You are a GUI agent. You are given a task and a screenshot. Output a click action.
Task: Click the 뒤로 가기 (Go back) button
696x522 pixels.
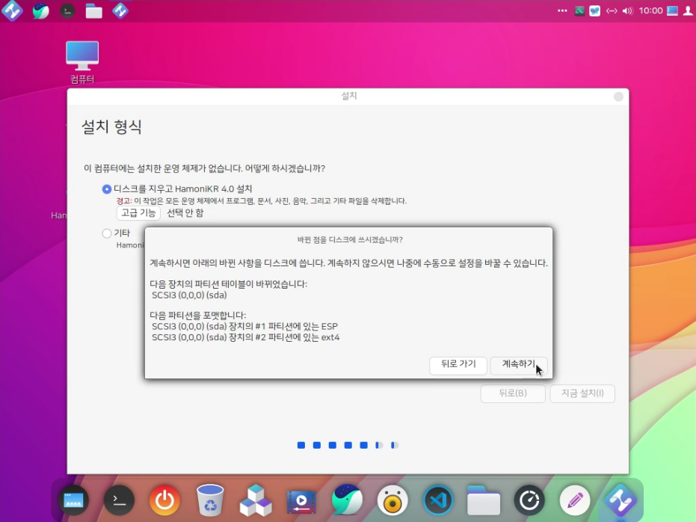[458, 365]
